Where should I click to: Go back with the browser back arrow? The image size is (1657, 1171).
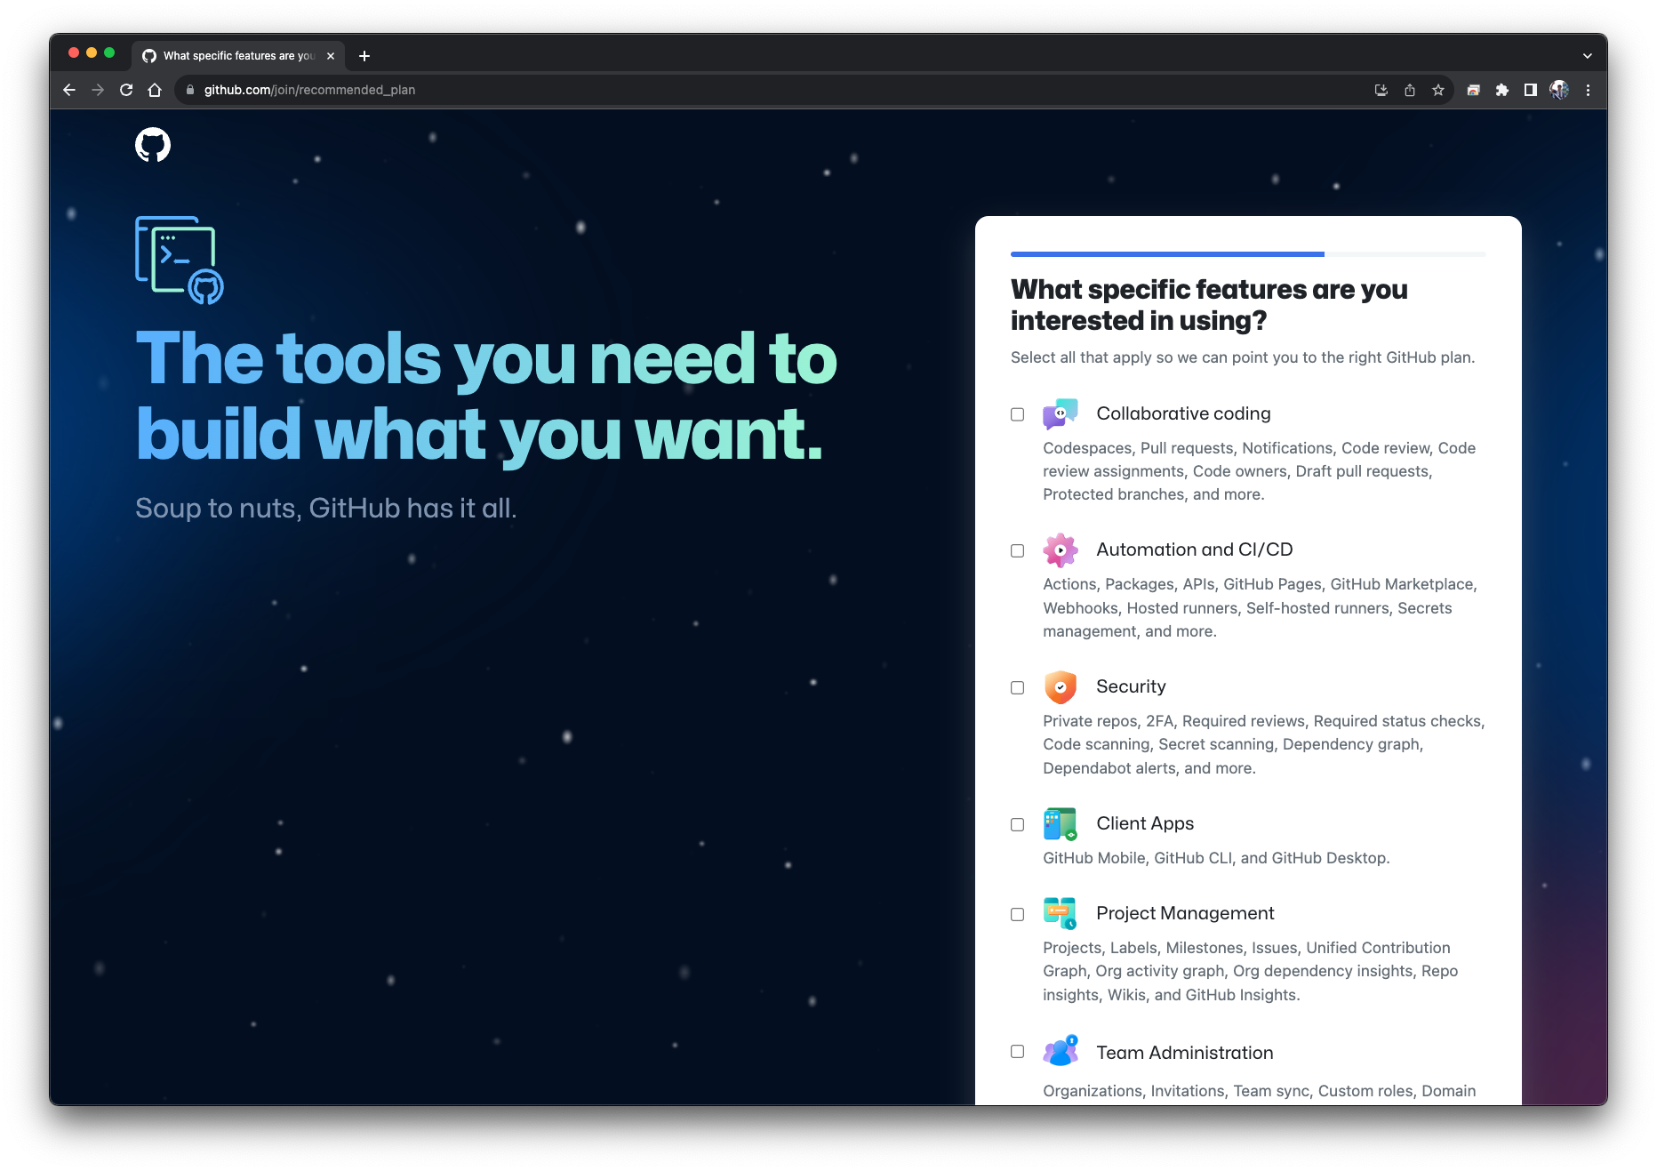click(x=69, y=90)
